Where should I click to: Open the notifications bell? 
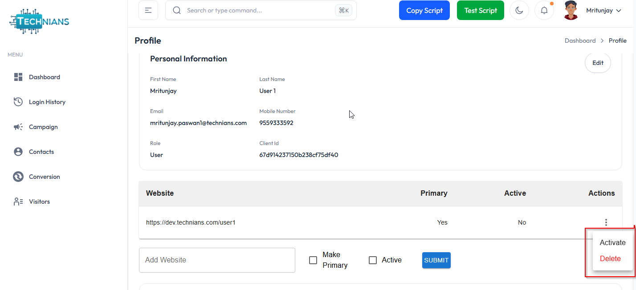(544, 11)
